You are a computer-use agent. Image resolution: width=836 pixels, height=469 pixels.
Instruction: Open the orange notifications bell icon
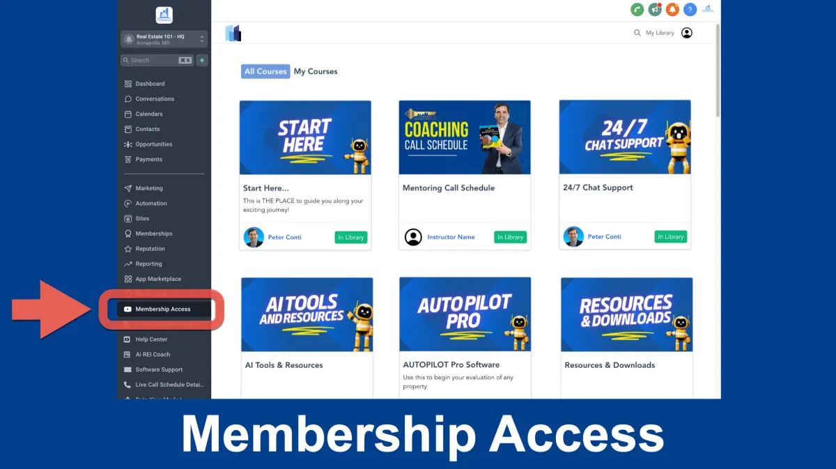(x=672, y=10)
